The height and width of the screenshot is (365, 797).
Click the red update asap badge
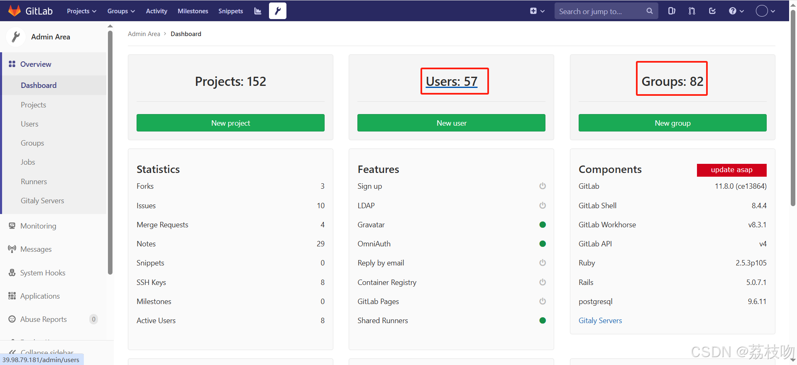(x=731, y=170)
